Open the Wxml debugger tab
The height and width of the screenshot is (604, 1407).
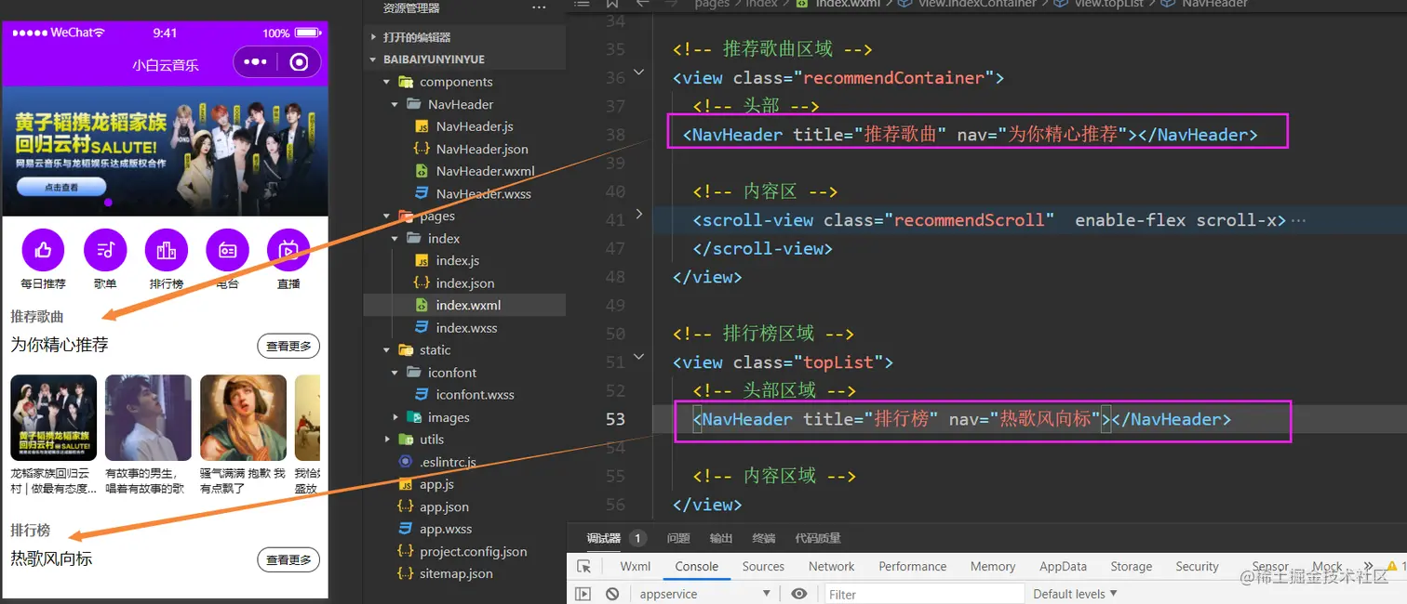[x=636, y=566]
